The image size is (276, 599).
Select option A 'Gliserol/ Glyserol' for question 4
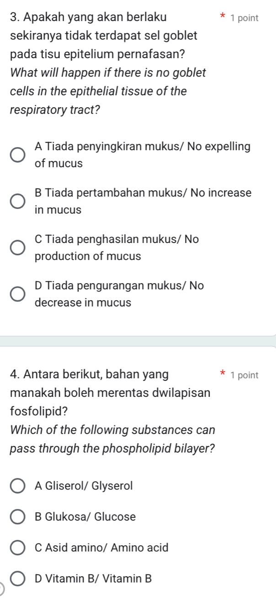point(17,486)
